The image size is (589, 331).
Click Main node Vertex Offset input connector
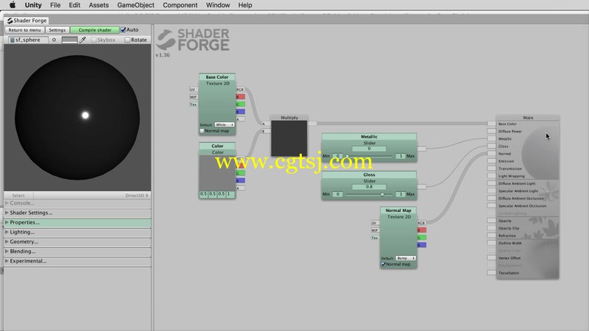click(x=491, y=258)
